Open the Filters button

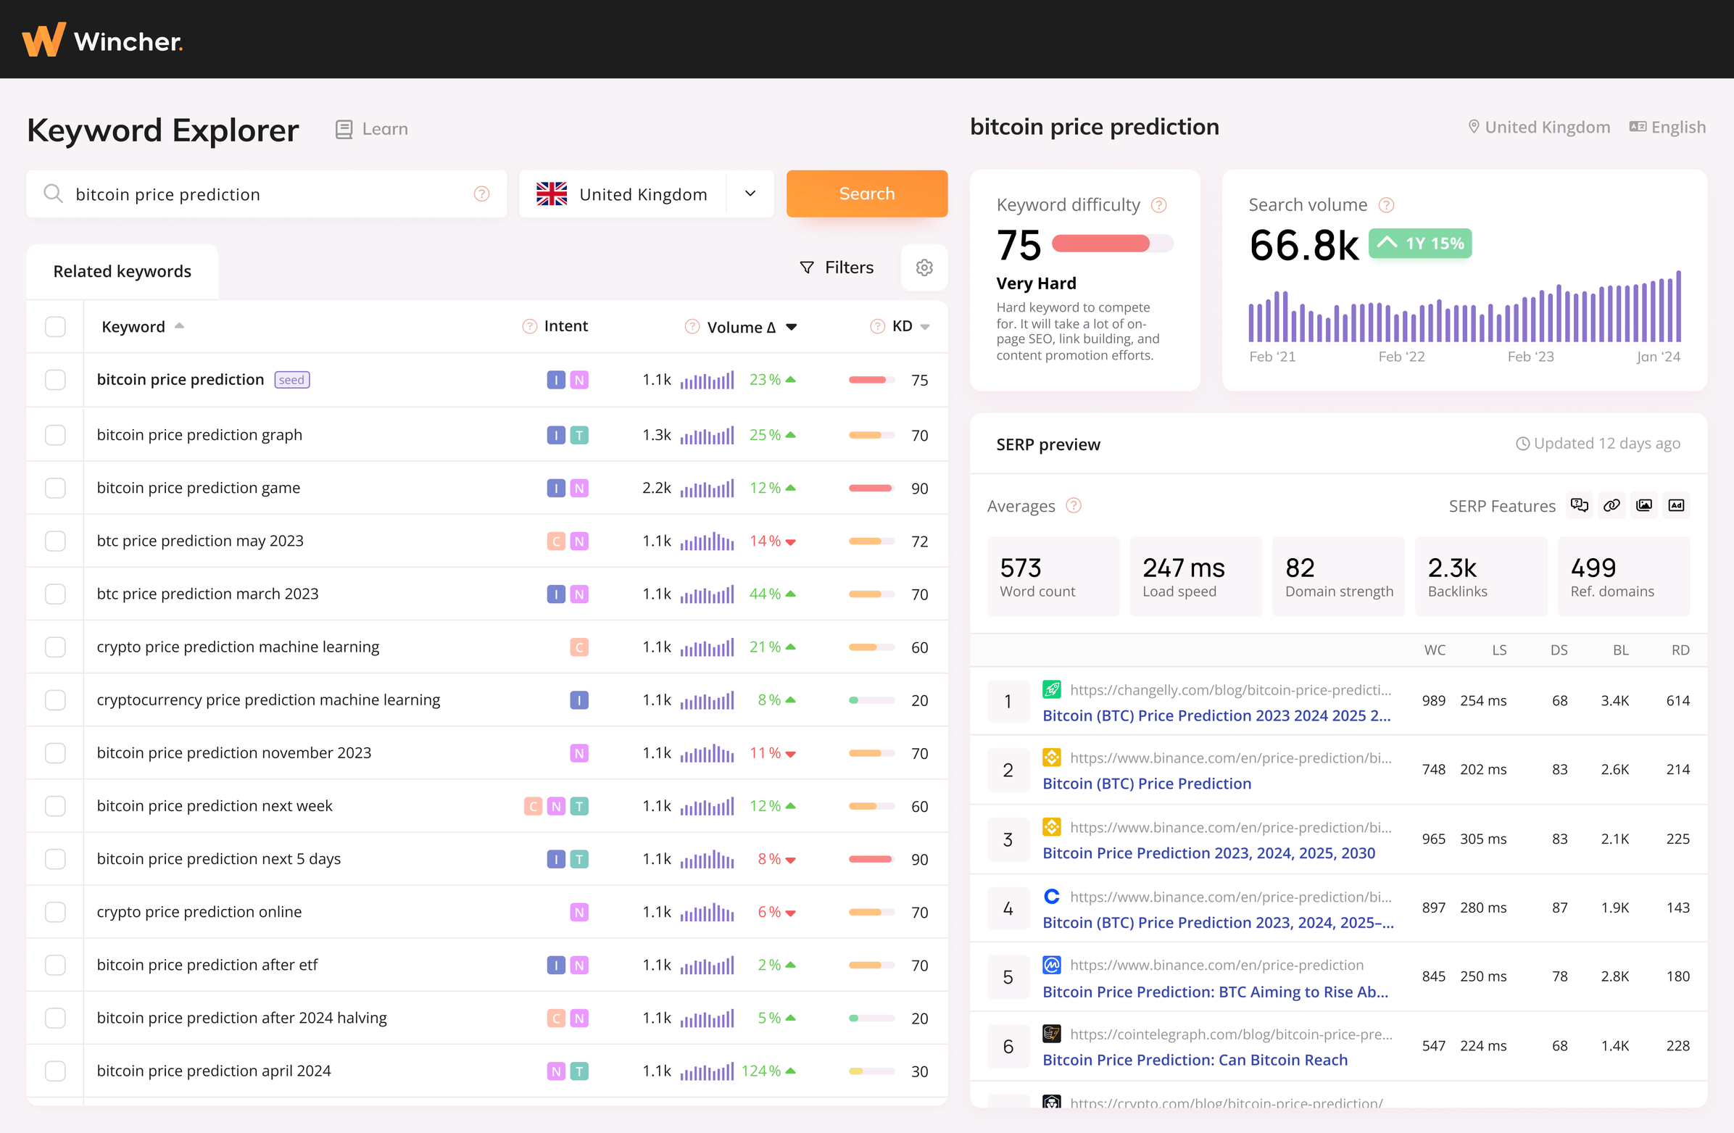click(837, 267)
